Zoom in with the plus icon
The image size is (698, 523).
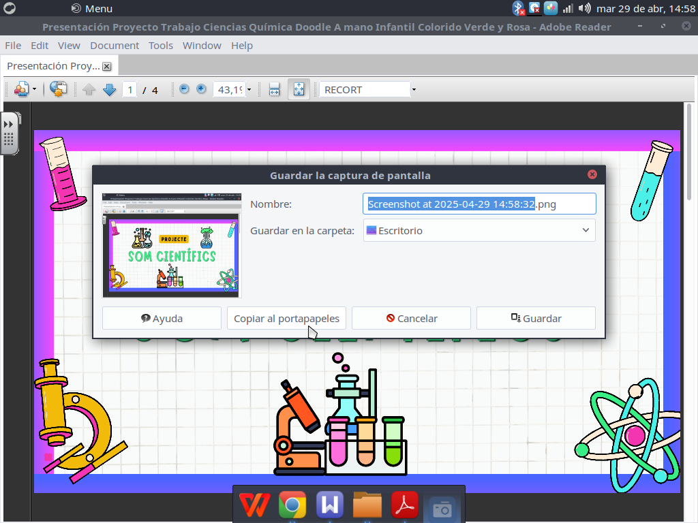(x=201, y=89)
